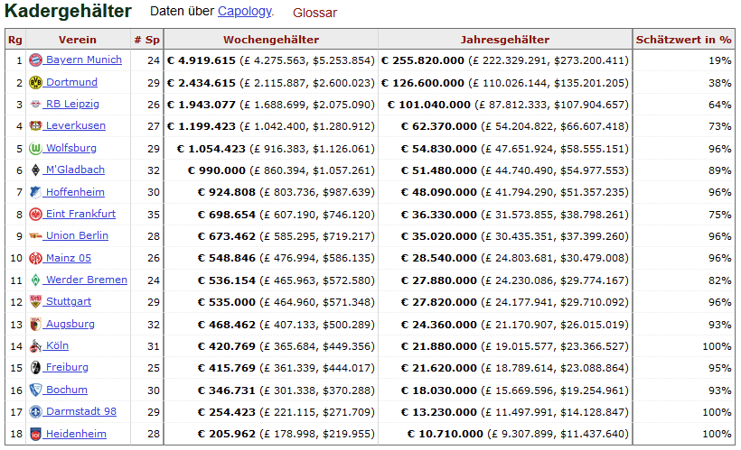This screenshot has width=741, height=450.
Task: Select Dortmund annual wage € 126.600.000 cell
Action: tap(505, 83)
